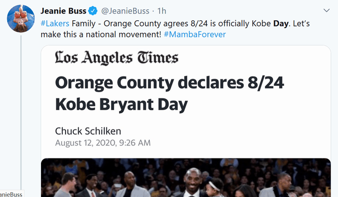Click the blue verified badge icon
Viewport: 338px width, 197px height.
93,11
